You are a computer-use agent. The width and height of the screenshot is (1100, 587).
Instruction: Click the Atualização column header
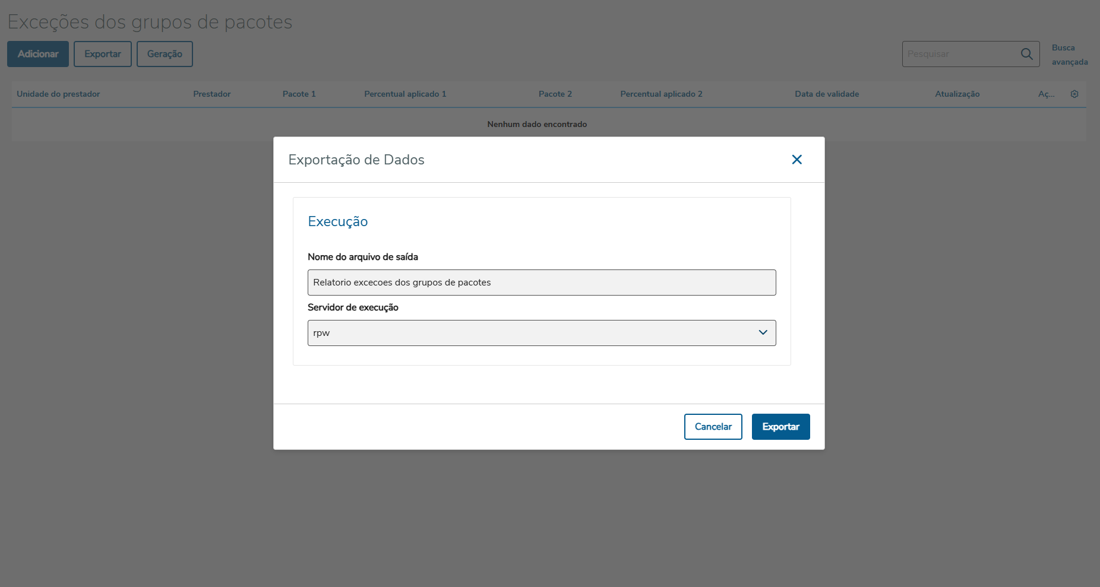click(957, 94)
